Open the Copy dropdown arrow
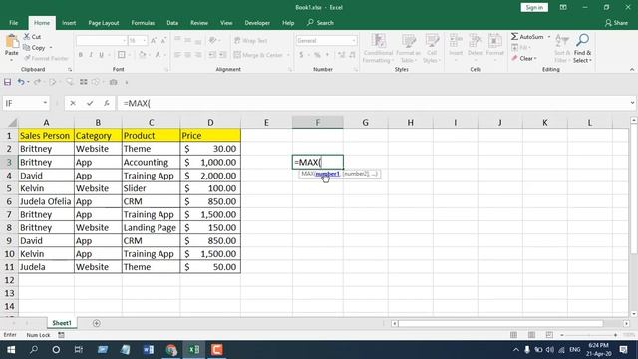Image resolution: width=638 pixels, height=359 pixels. coord(51,48)
